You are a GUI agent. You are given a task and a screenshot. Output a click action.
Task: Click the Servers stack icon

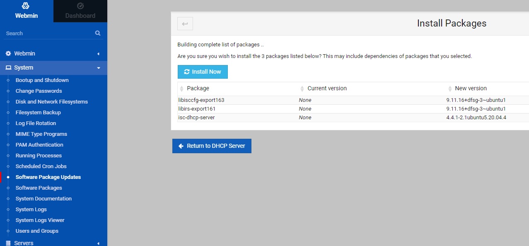coord(8,243)
